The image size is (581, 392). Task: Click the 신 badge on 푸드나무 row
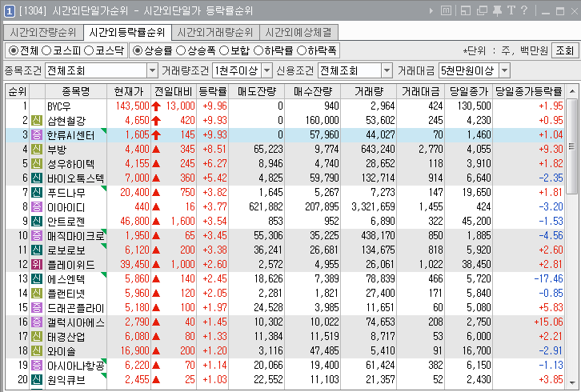click(36, 193)
